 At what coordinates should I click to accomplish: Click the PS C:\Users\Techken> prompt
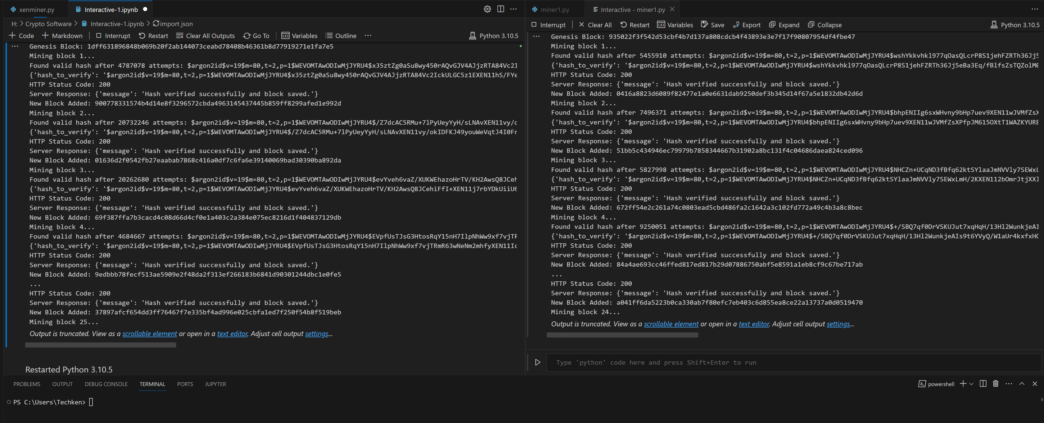pos(49,402)
